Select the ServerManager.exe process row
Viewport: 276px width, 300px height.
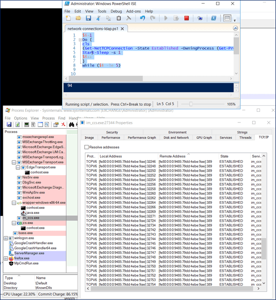29,253
